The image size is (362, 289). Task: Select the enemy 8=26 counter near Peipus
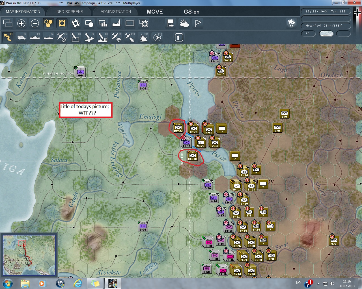193,128
